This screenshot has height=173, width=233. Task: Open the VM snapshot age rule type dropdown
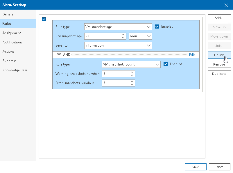coord(118,27)
